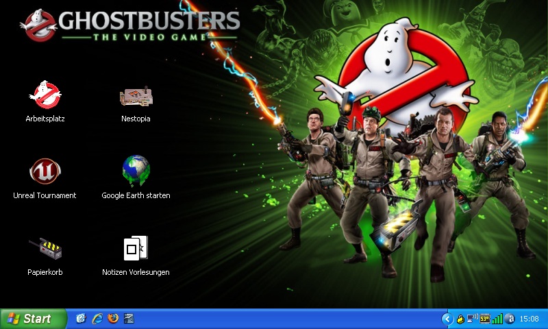This screenshot has height=329, width=548.
Task: Select the Notizen Vorlesungen shortcut
Action: [136, 247]
